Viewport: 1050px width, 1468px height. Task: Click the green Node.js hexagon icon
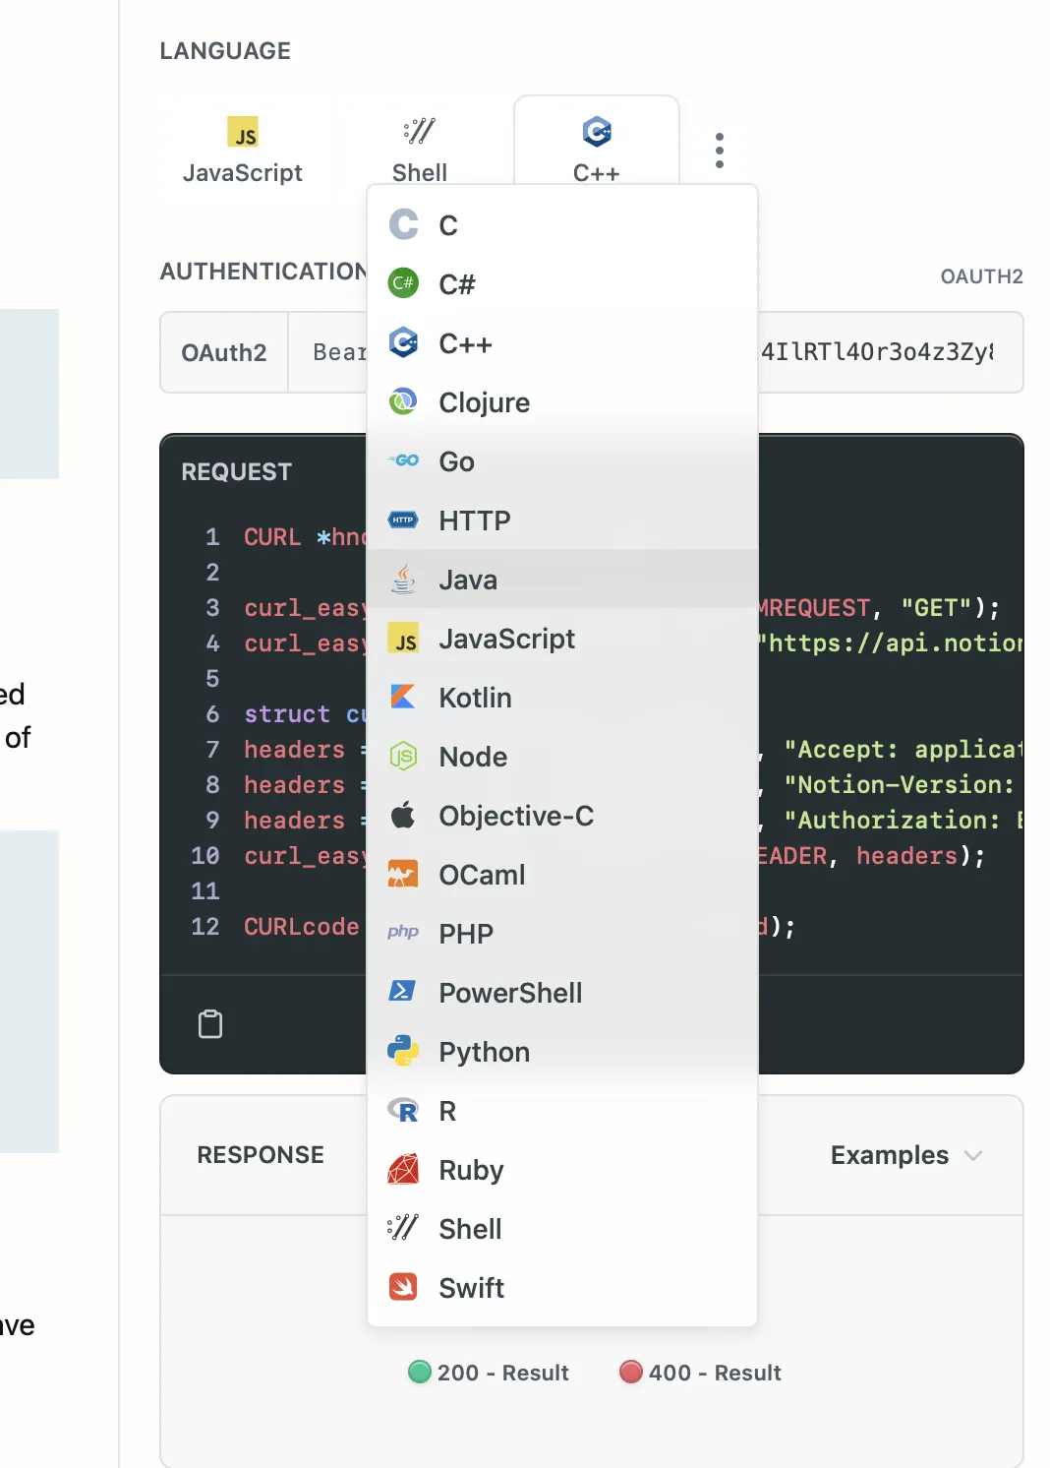point(403,756)
